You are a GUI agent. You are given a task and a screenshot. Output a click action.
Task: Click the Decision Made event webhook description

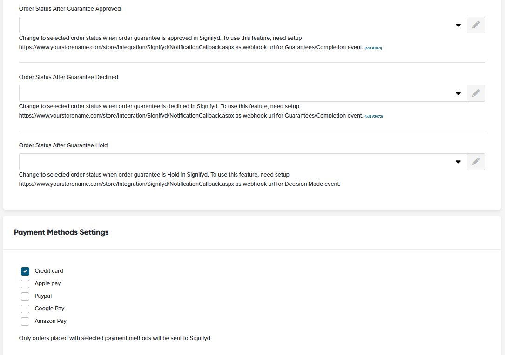tap(180, 179)
